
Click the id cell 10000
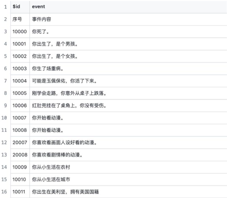19,31
